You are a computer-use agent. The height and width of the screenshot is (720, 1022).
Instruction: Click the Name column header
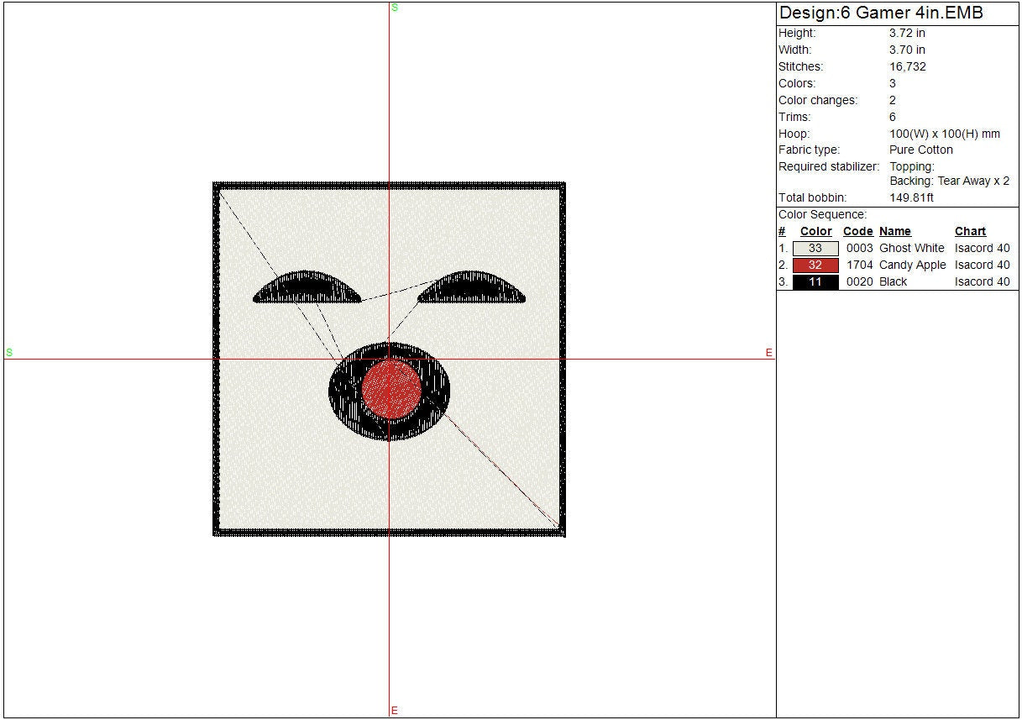tap(894, 232)
